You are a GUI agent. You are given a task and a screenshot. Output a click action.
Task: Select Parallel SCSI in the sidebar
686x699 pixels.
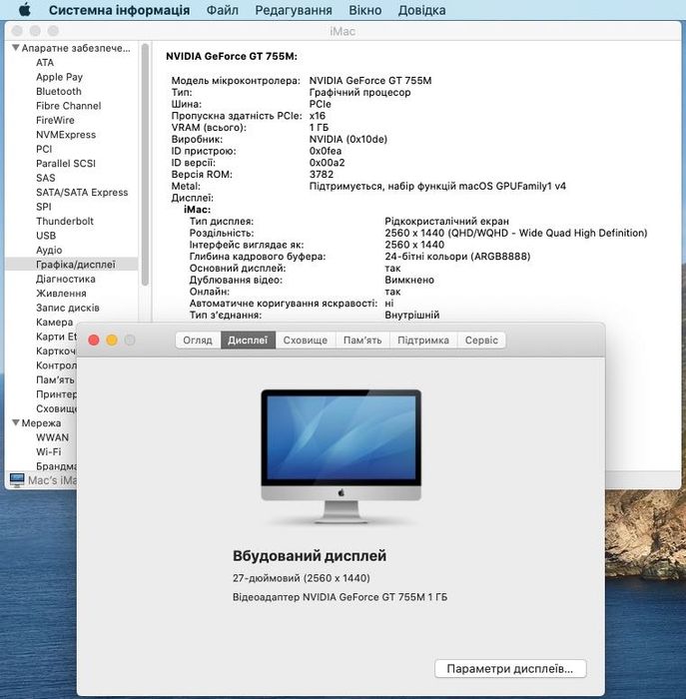pyautogui.click(x=66, y=163)
